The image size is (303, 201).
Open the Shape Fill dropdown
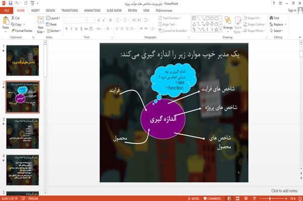pyautogui.click(x=252, y=18)
